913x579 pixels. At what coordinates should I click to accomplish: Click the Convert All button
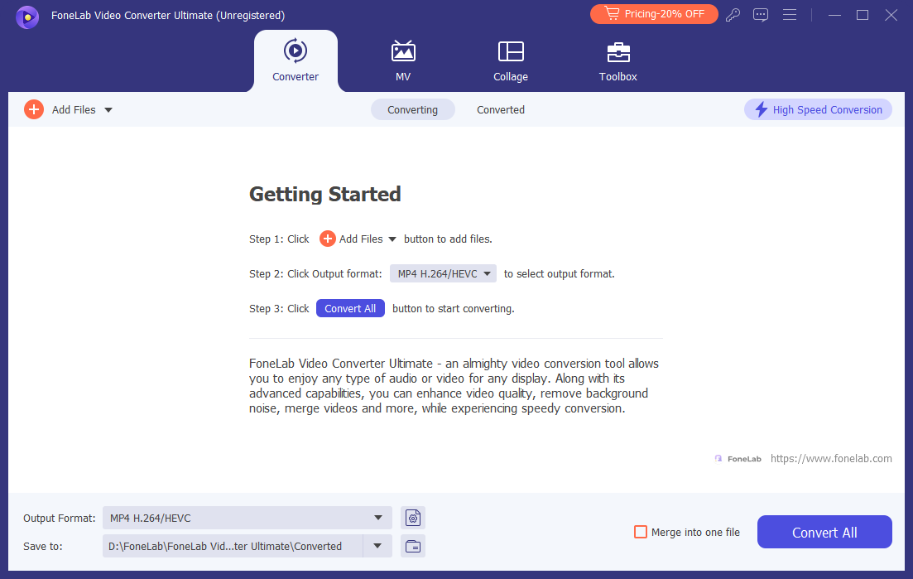(x=824, y=532)
